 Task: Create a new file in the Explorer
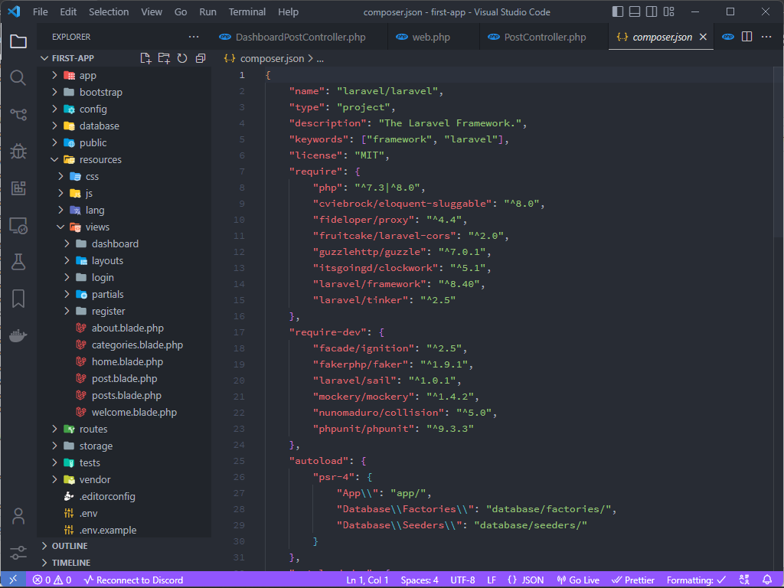(144, 57)
